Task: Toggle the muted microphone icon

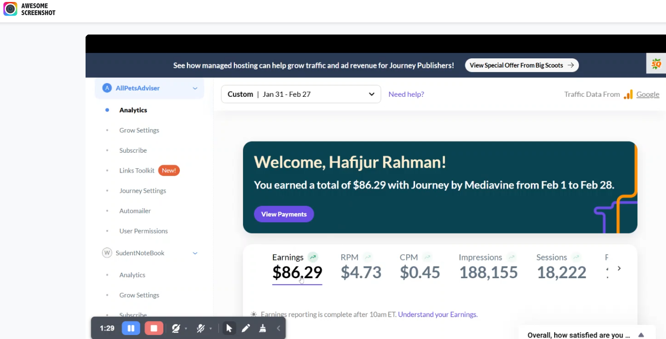Action: tap(200, 328)
